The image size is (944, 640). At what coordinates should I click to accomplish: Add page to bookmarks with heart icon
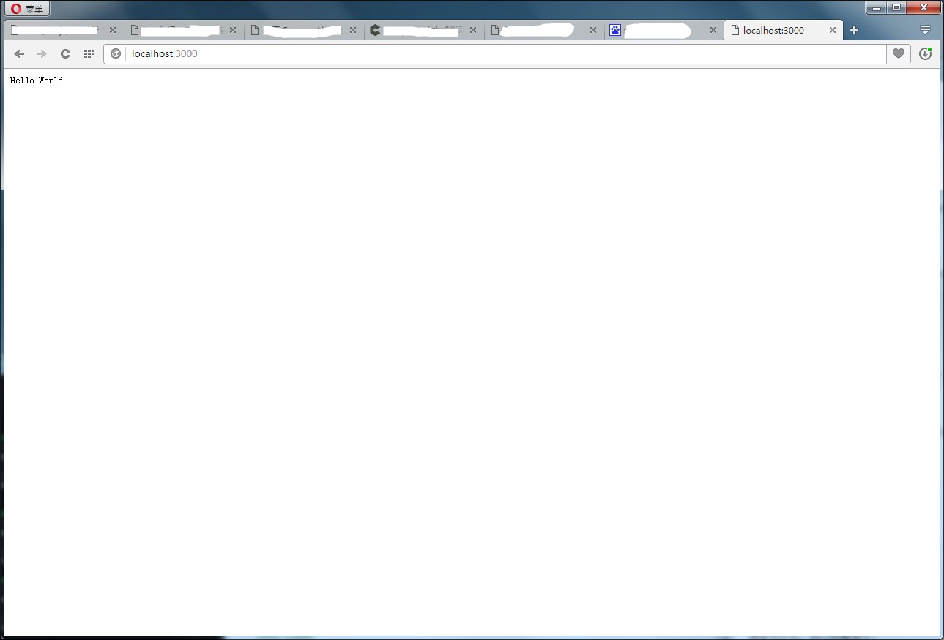[x=898, y=53]
